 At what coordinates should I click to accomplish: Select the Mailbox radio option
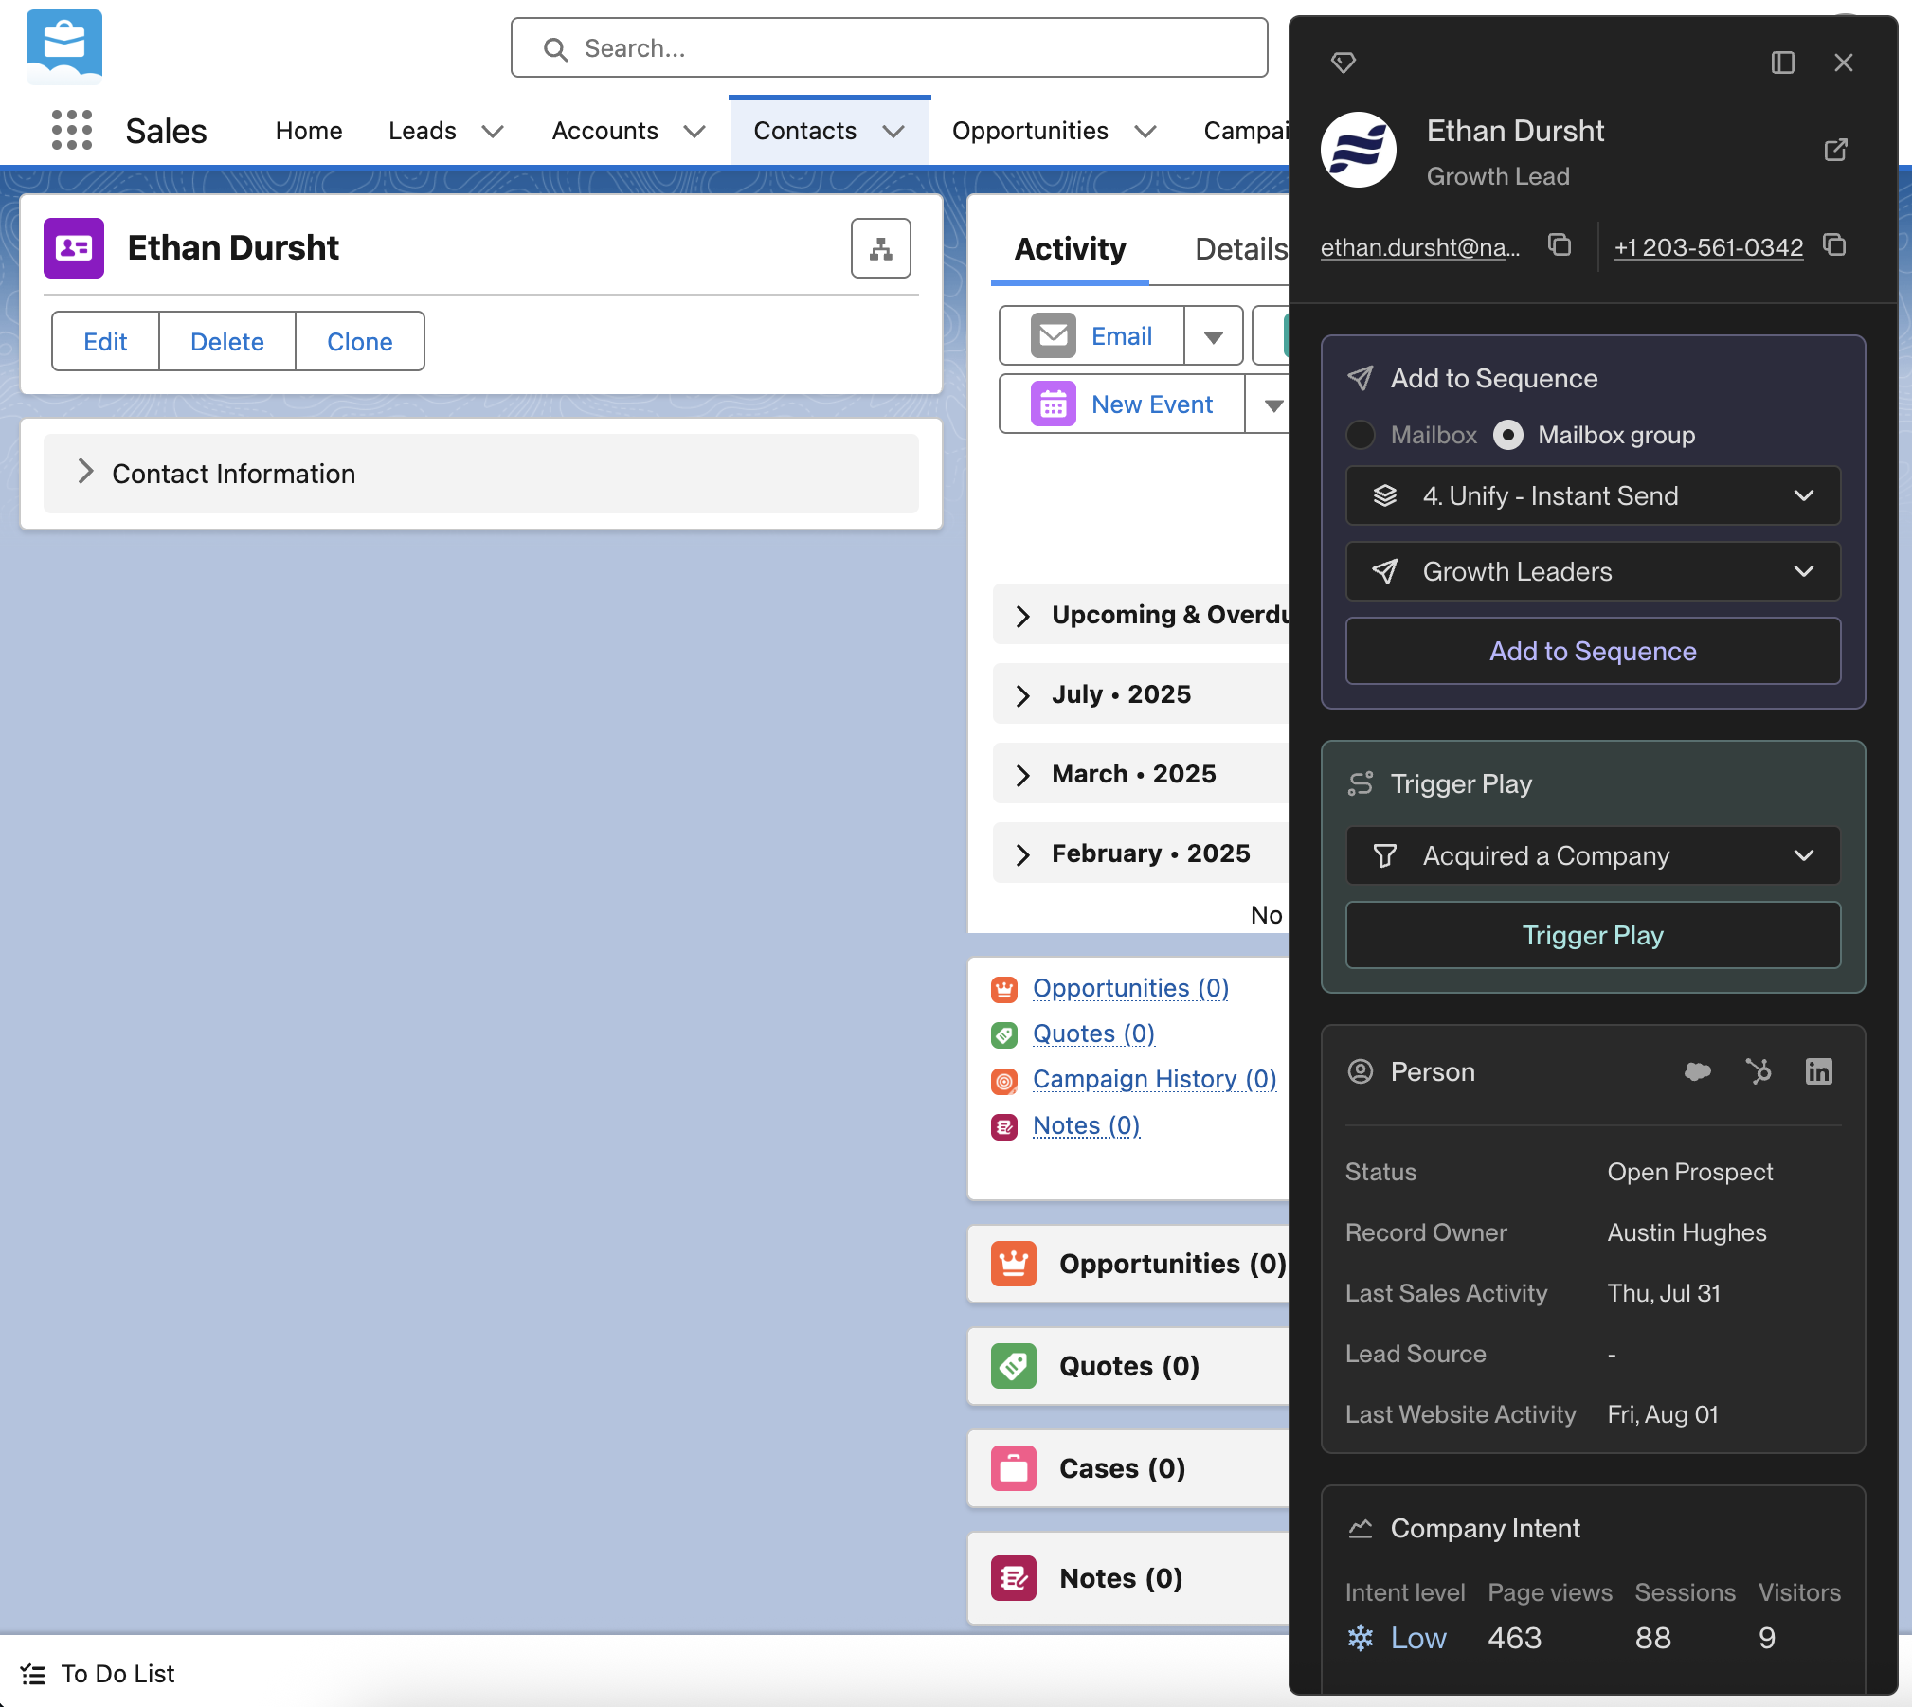(x=1361, y=435)
